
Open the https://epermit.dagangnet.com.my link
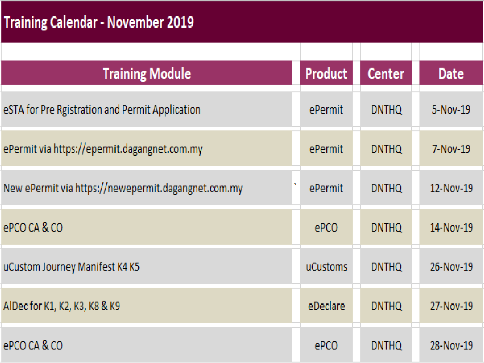click(x=128, y=149)
